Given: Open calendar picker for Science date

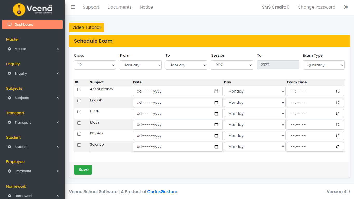Looking at the screenshot, I should [x=216, y=147].
